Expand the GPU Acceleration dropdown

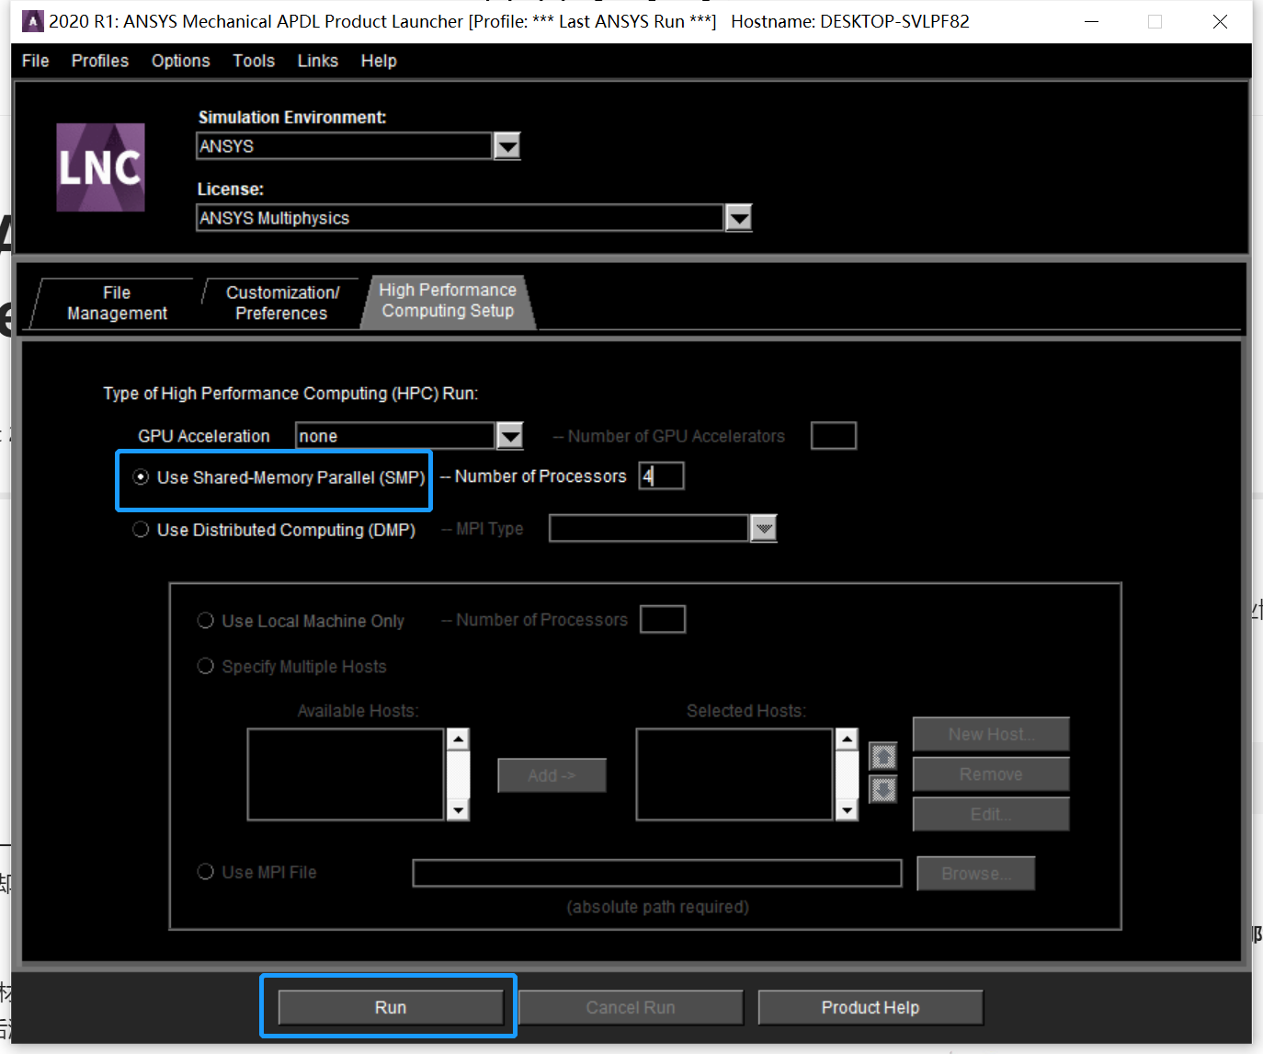pyautogui.click(x=509, y=436)
